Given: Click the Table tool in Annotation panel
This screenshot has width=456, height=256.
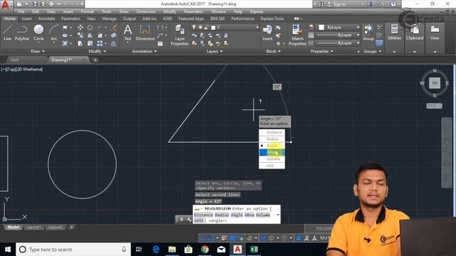Looking at the screenshot, I should tap(160, 43).
